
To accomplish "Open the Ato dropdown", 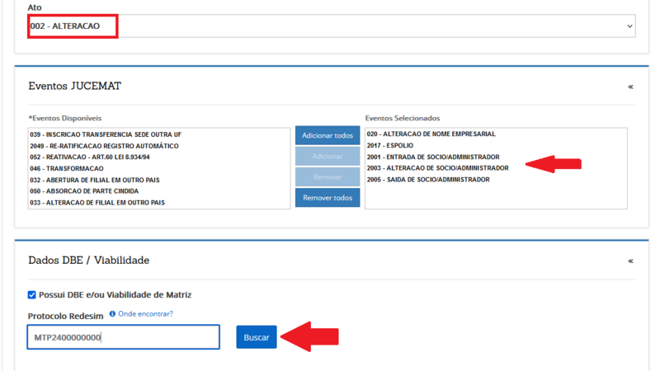I will [330, 26].
